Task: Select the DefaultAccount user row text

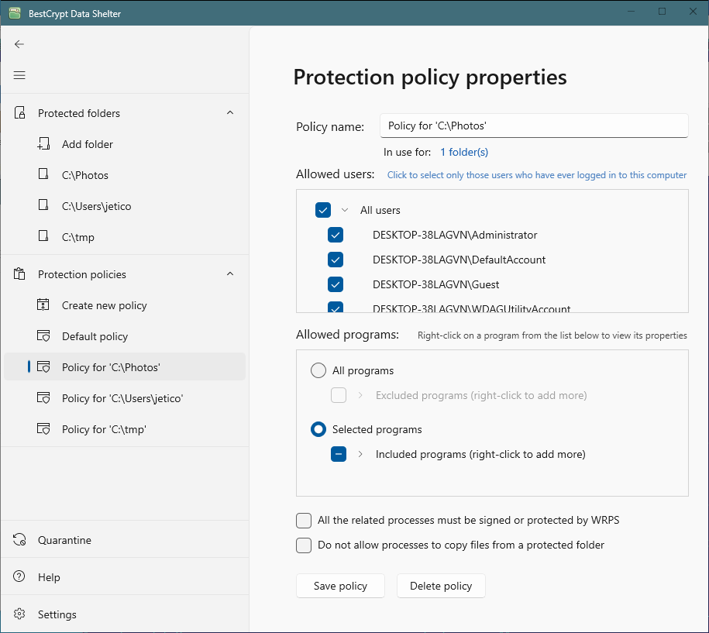Action: pyautogui.click(x=459, y=260)
